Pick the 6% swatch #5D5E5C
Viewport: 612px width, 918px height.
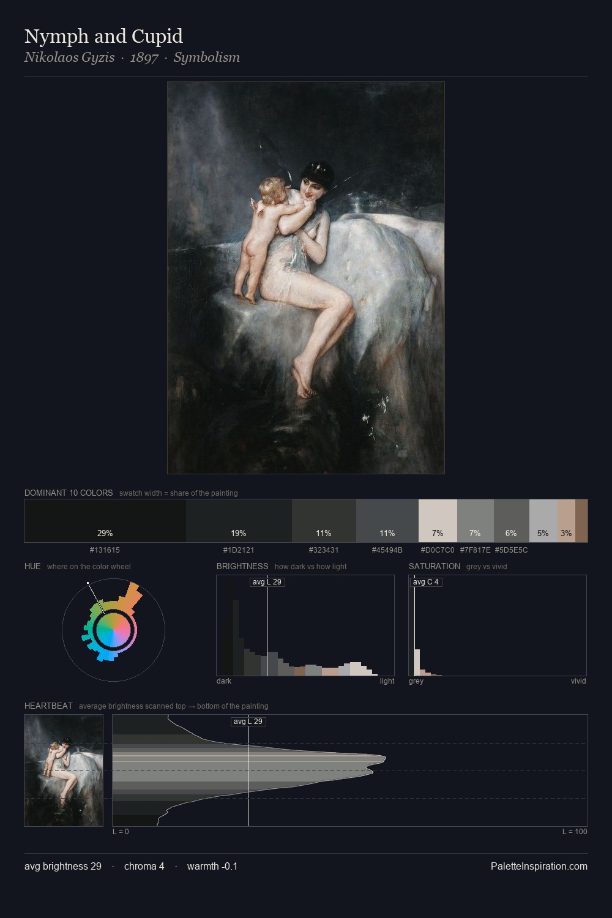[512, 521]
